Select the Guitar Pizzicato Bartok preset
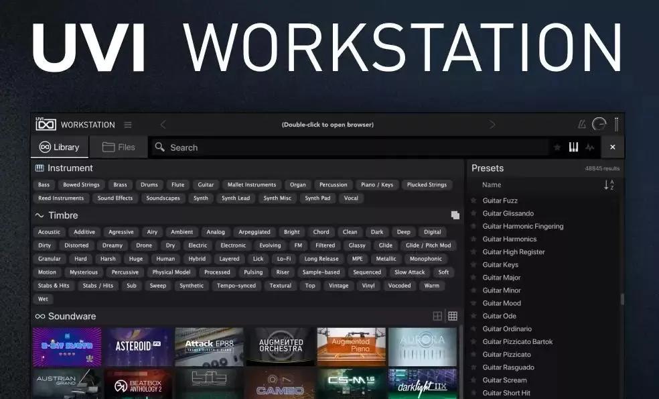 (518, 342)
